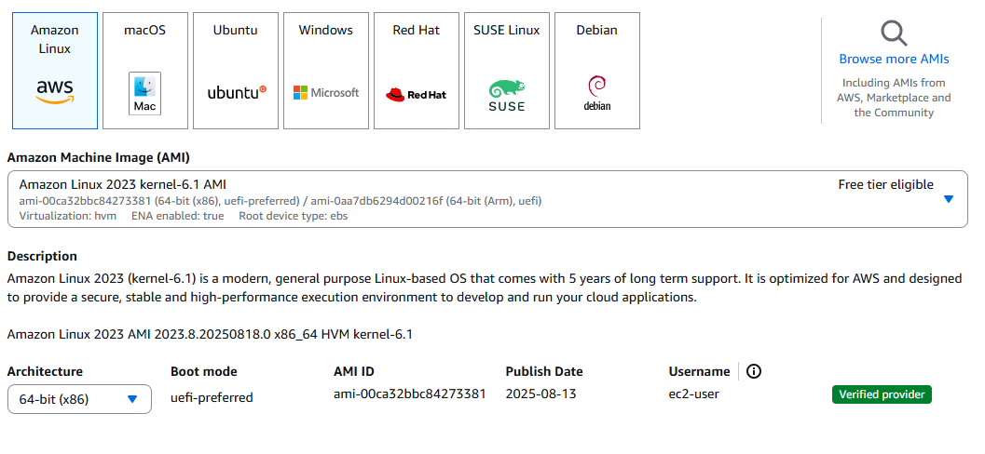The width and height of the screenshot is (985, 454).
Task: Click the Username info circle icon
Action: coord(754,371)
